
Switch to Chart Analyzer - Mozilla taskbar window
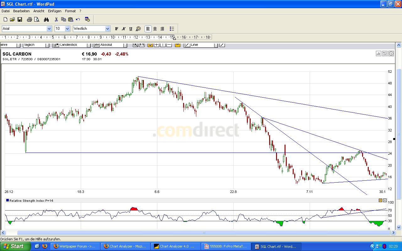point(125,246)
